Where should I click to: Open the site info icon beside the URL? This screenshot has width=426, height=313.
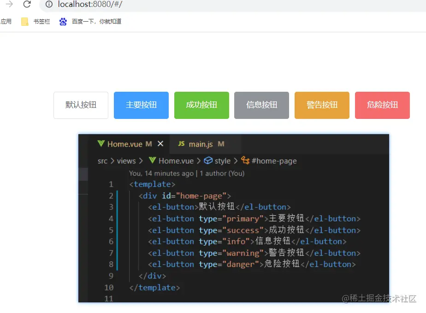pos(49,4)
